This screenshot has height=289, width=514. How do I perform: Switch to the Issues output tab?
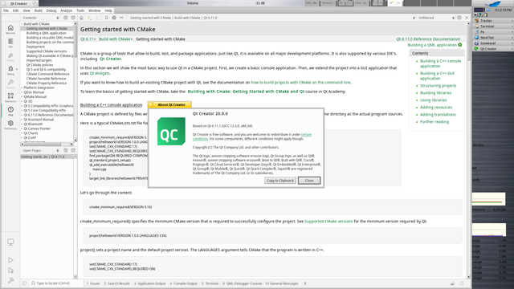click(x=93, y=283)
